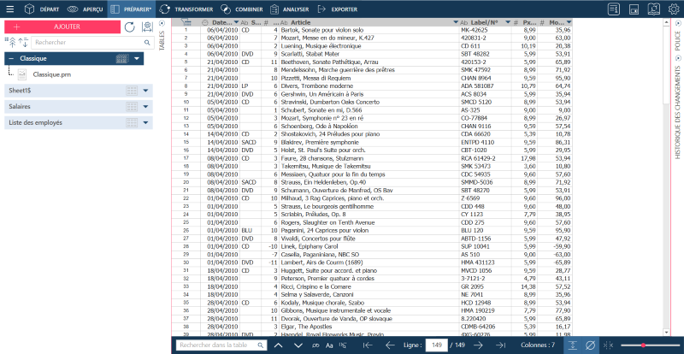Adjust the zoom slider red handle
This screenshot has height=354, width=684.
pyautogui.click(x=643, y=345)
